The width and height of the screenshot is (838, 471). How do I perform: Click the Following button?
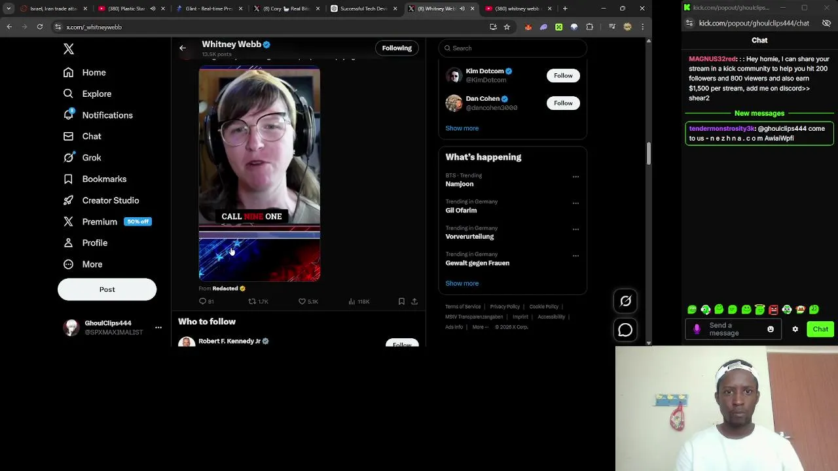tap(397, 48)
